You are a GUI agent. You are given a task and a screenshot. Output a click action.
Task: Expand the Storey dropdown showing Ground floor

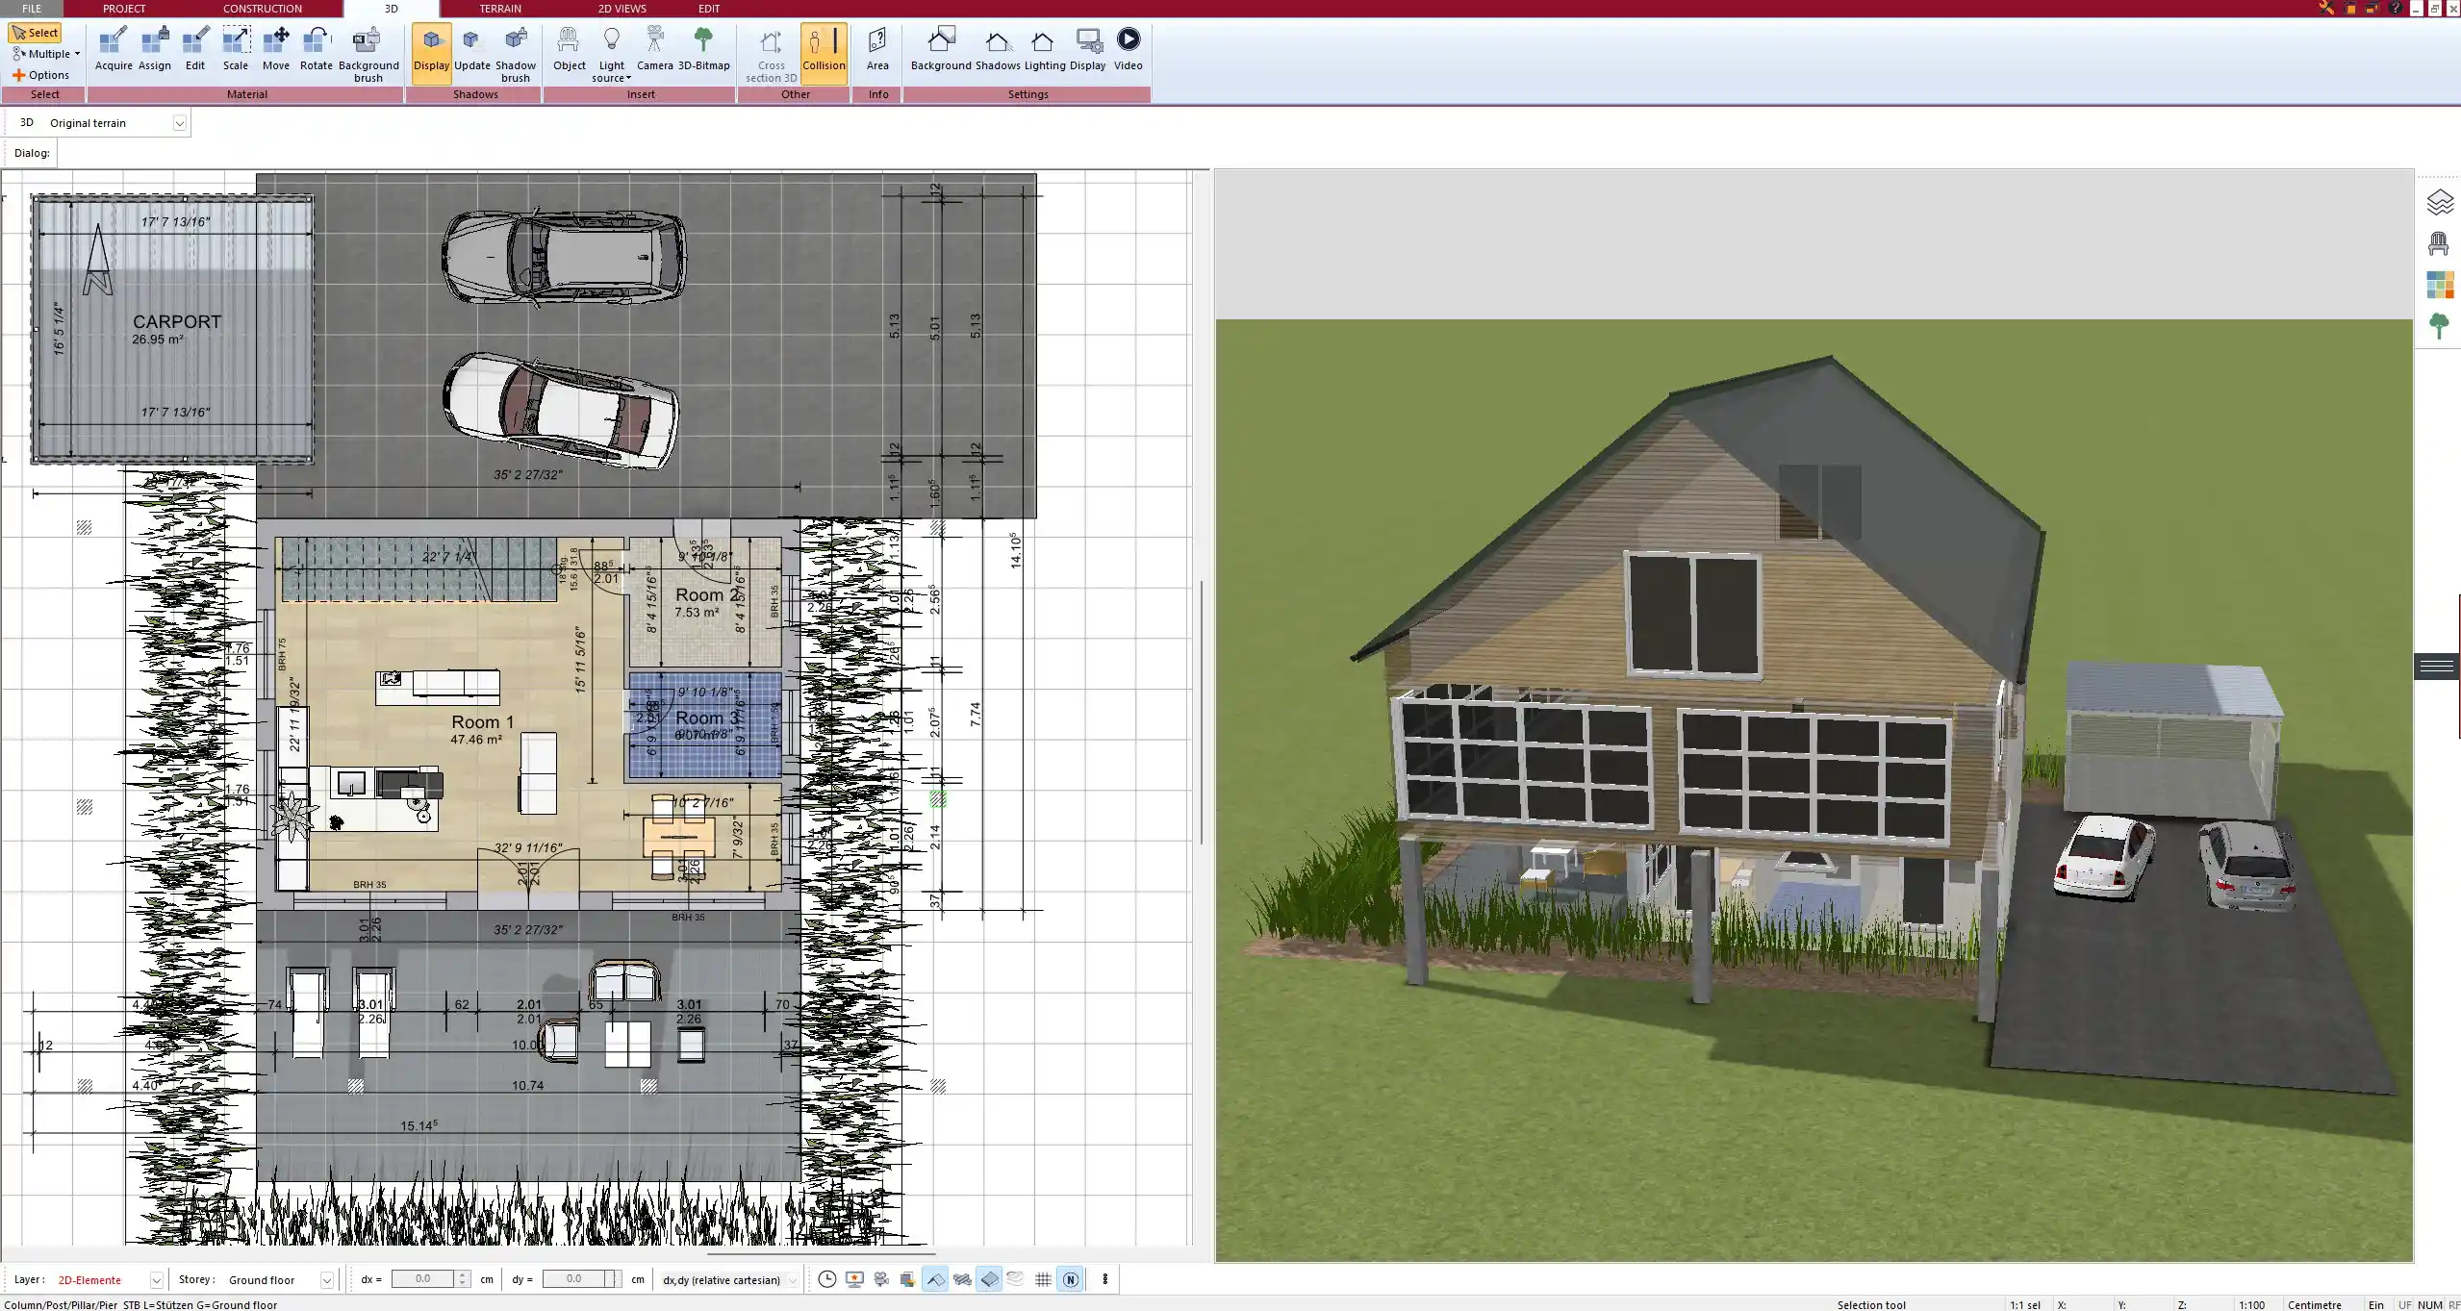326,1279
